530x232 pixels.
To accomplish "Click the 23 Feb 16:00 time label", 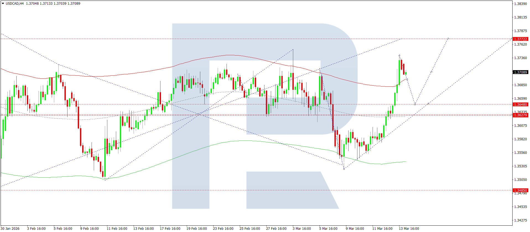I will [223, 228].
